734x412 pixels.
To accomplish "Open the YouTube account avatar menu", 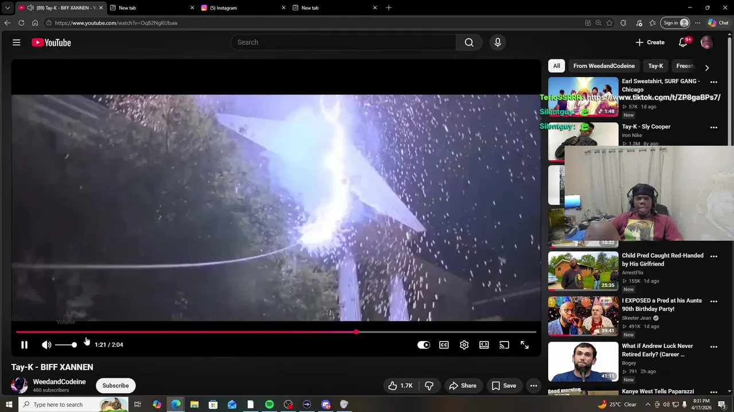I will click(706, 42).
